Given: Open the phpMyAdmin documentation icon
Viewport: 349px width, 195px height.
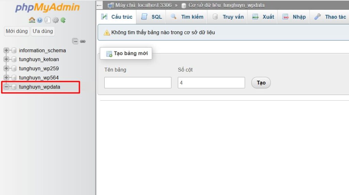Looking at the screenshot, I should 40,20.
